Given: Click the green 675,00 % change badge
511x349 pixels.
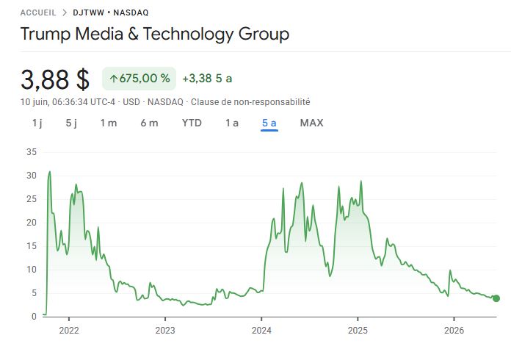Looking at the screenshot, I should [139, 79].
